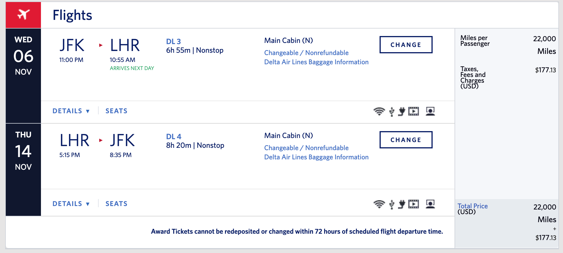Expand Details for LHR to JFK flight
This screenshot has width=563, height=253.
(71, 204)
